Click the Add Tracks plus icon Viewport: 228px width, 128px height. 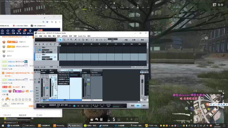point(43,44)
